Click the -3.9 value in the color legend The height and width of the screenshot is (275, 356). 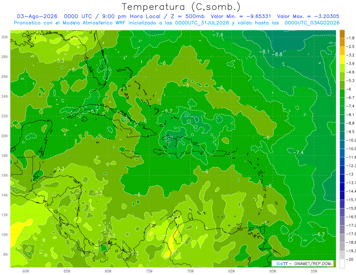[x=350, y=63]
